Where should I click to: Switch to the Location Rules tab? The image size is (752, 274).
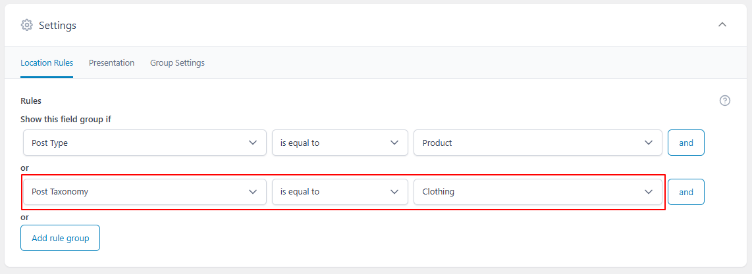[x=47, y=63]
